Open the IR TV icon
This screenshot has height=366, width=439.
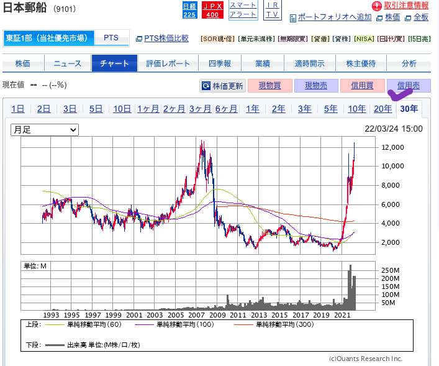(x=272, y=10)
